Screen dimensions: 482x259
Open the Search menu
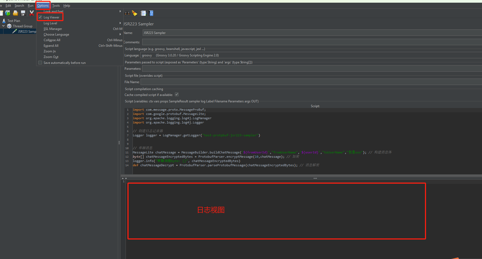pyautogui.click(x=19, y=5)
